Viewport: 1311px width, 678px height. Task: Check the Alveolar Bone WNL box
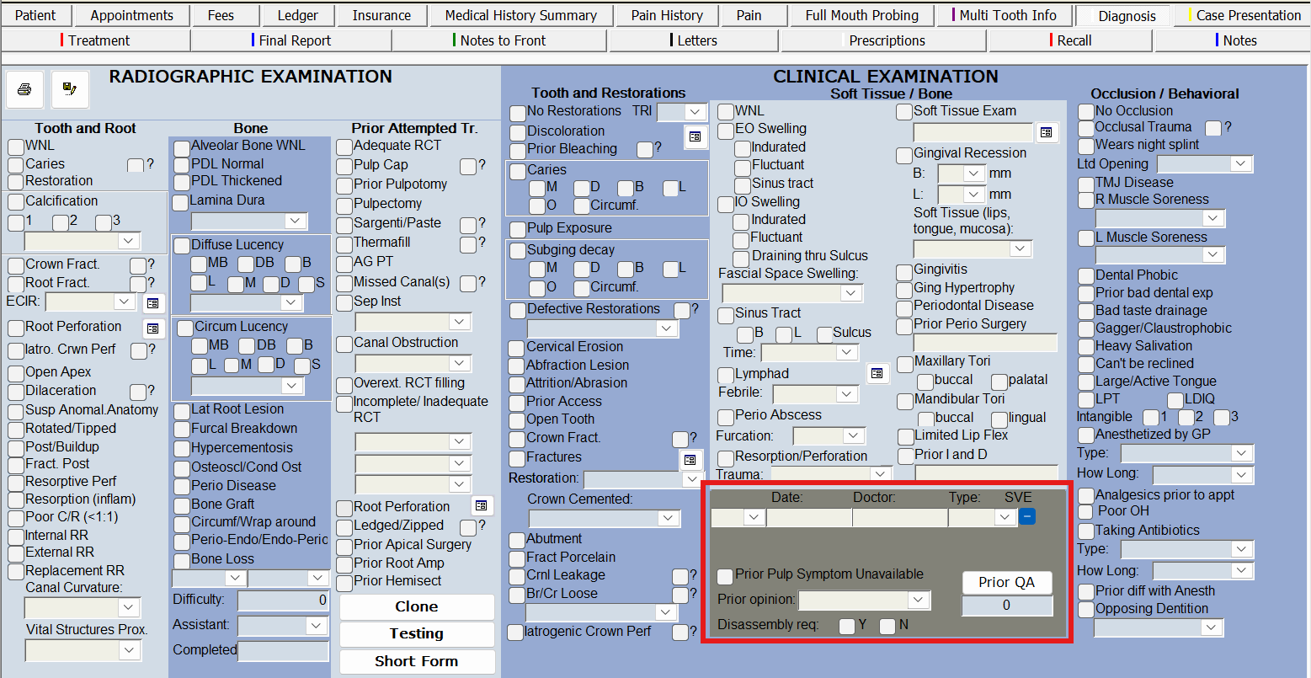(181, 148)
